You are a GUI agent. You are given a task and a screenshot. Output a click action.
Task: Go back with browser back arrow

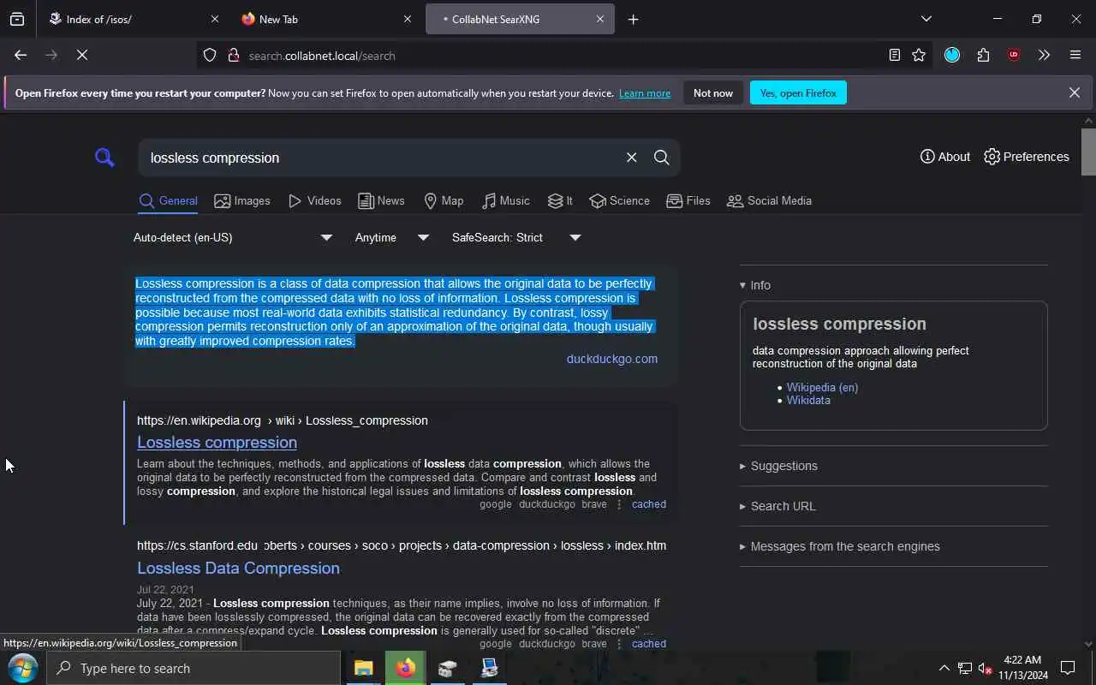click(21, 56)
